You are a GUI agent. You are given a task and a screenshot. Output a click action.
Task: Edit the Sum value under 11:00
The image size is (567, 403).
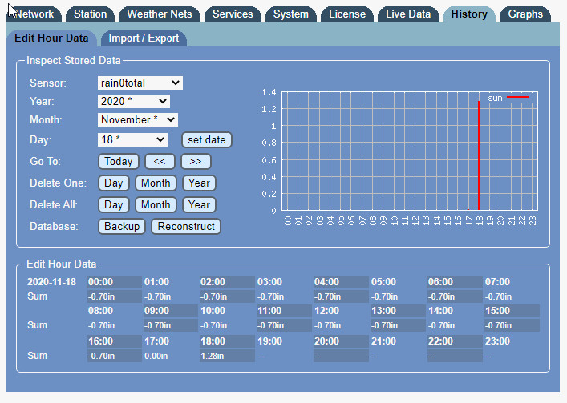[x=284, y=325]
